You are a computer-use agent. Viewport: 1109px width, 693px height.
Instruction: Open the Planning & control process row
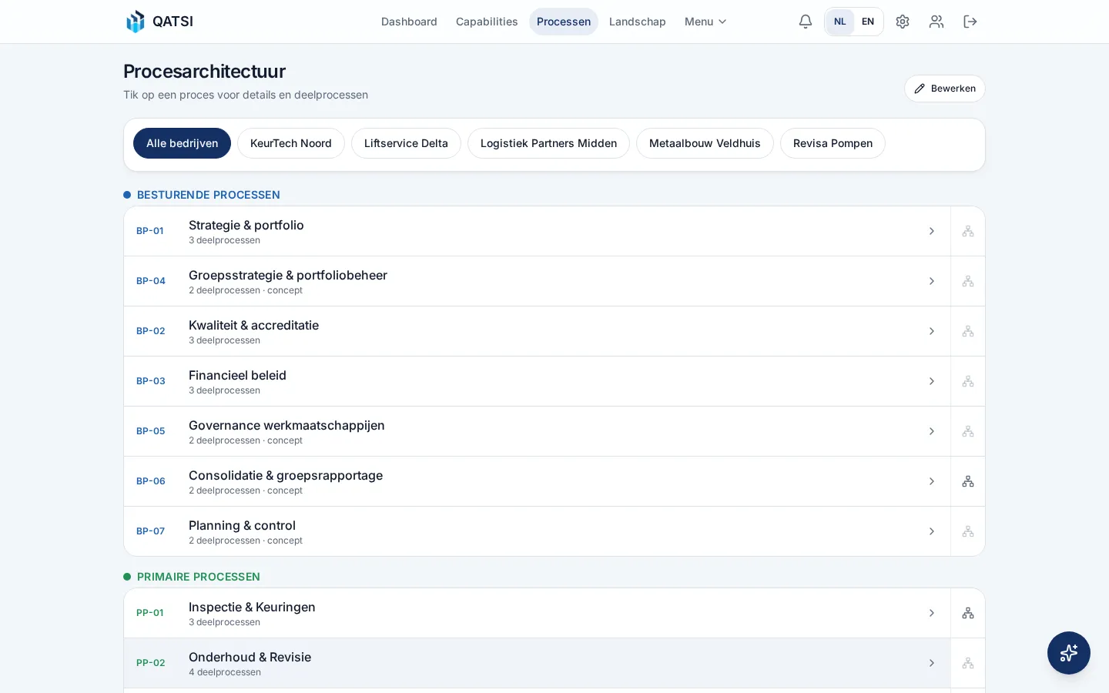[537, 531]
